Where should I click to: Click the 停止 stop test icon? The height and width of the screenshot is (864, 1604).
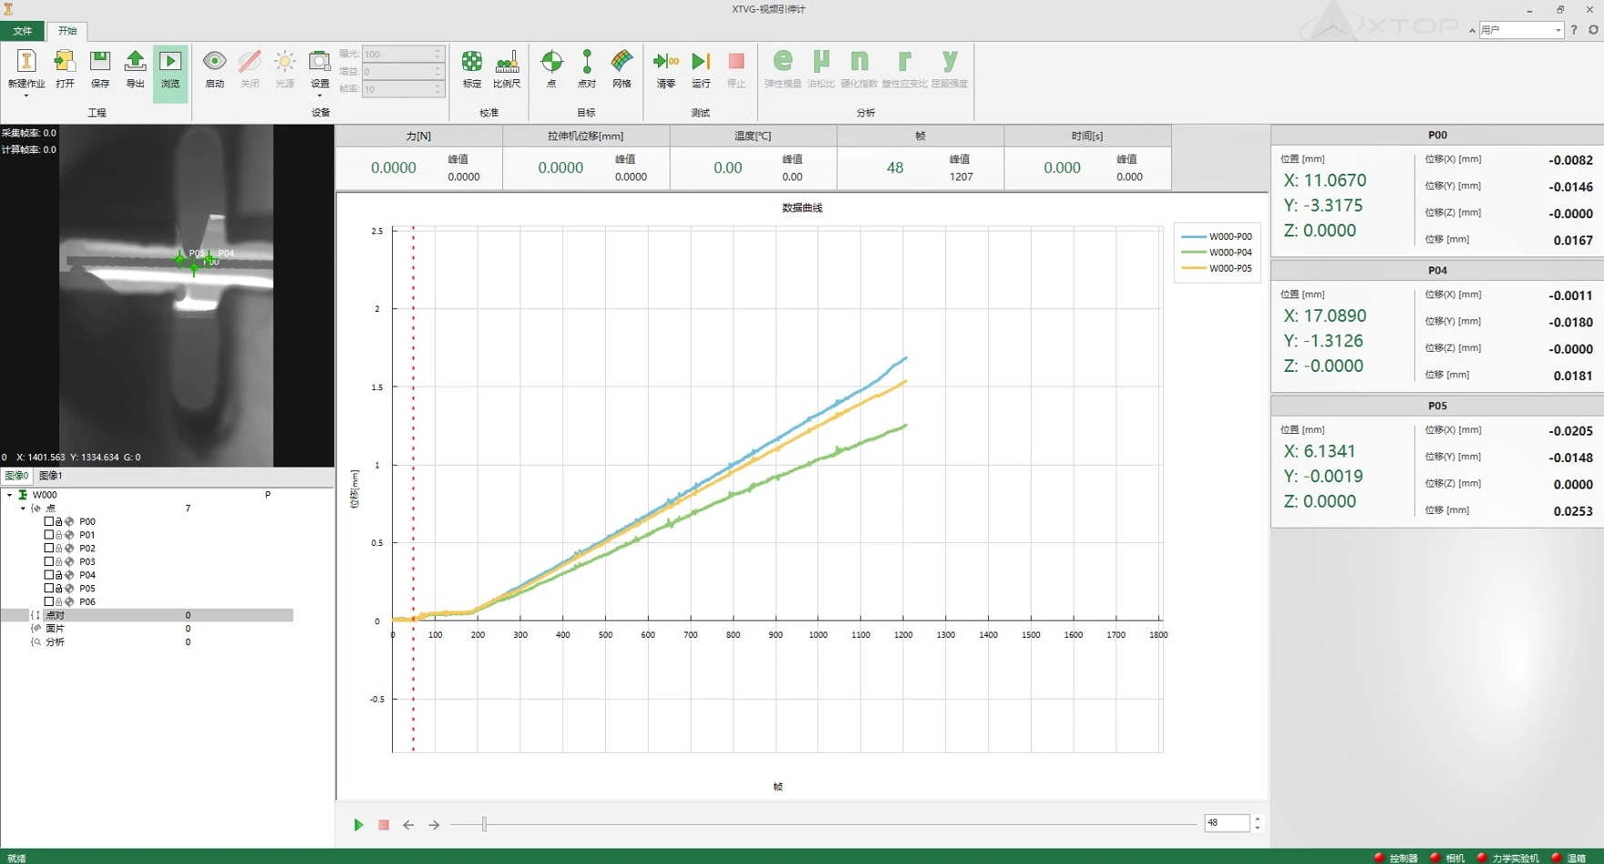[x=736, y=62]
